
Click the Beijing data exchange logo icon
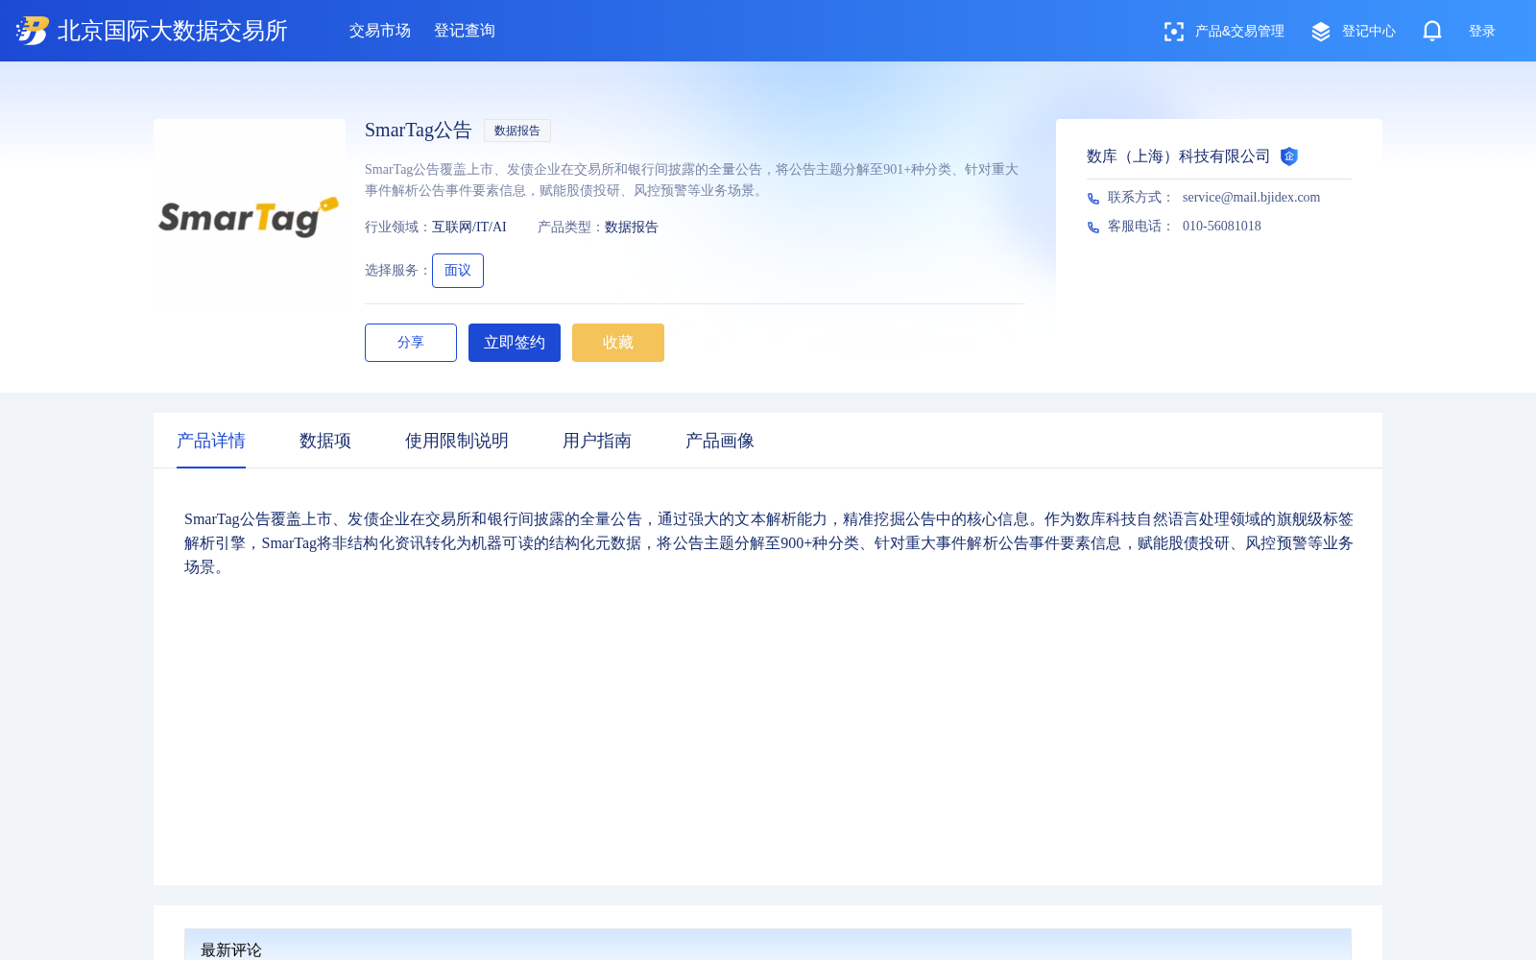33,31
